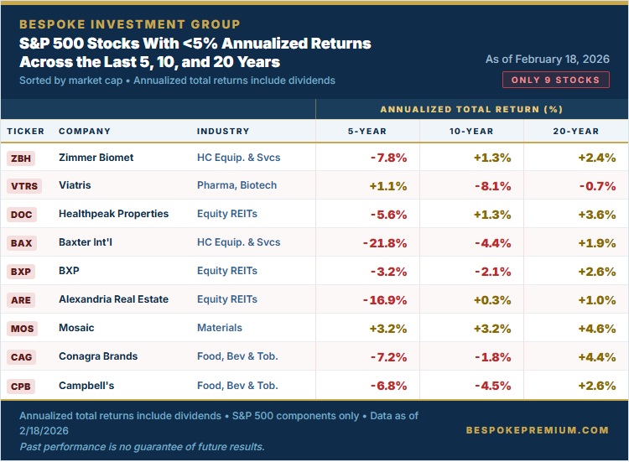
Task: Click the INDUSTRY column header
Action: 223,132
